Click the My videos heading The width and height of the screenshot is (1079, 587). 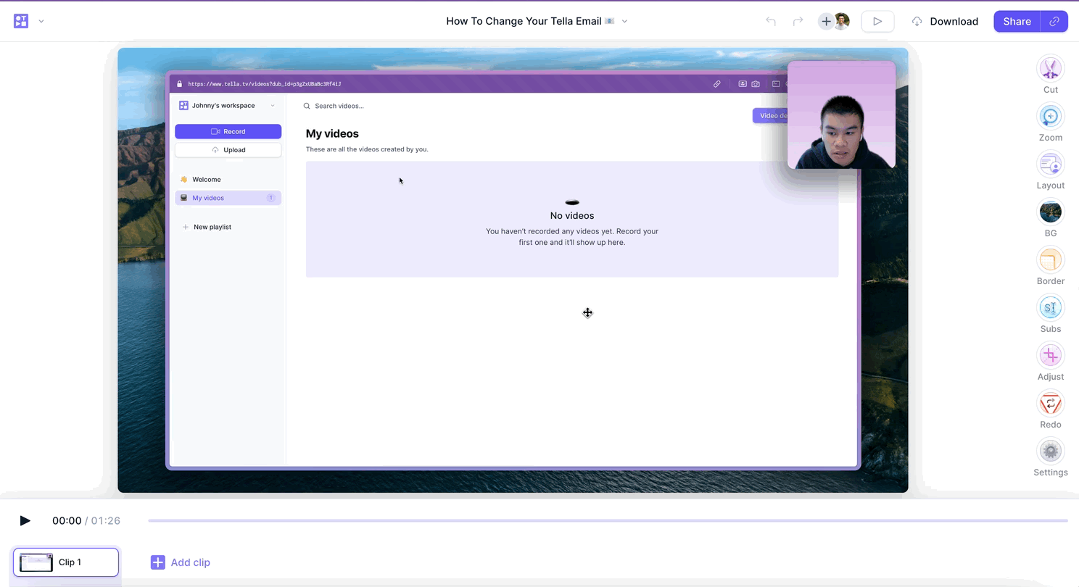[x=332, y=133]
